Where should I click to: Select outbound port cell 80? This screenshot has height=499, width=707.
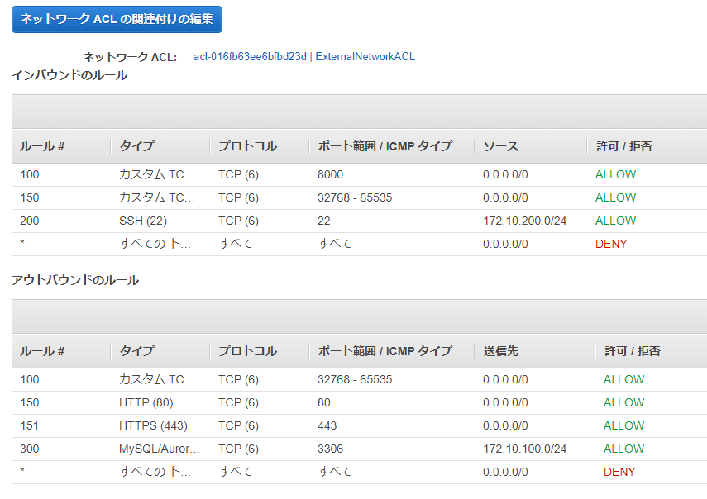click(x=324, y=402)
